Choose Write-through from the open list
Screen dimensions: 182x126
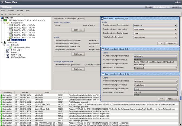[155, 65]
